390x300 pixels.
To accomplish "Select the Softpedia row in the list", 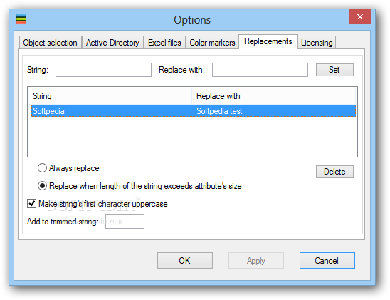I will [194, 111].
